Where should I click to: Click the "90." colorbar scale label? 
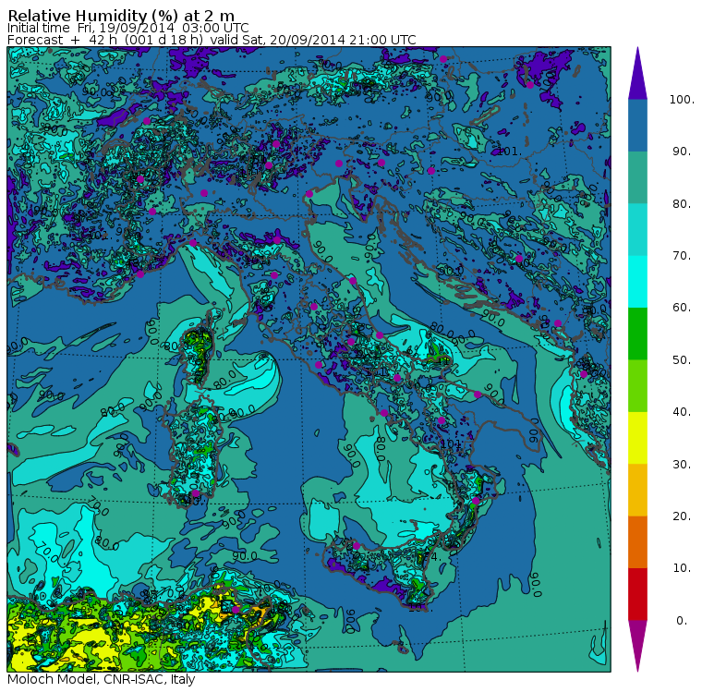682,152
